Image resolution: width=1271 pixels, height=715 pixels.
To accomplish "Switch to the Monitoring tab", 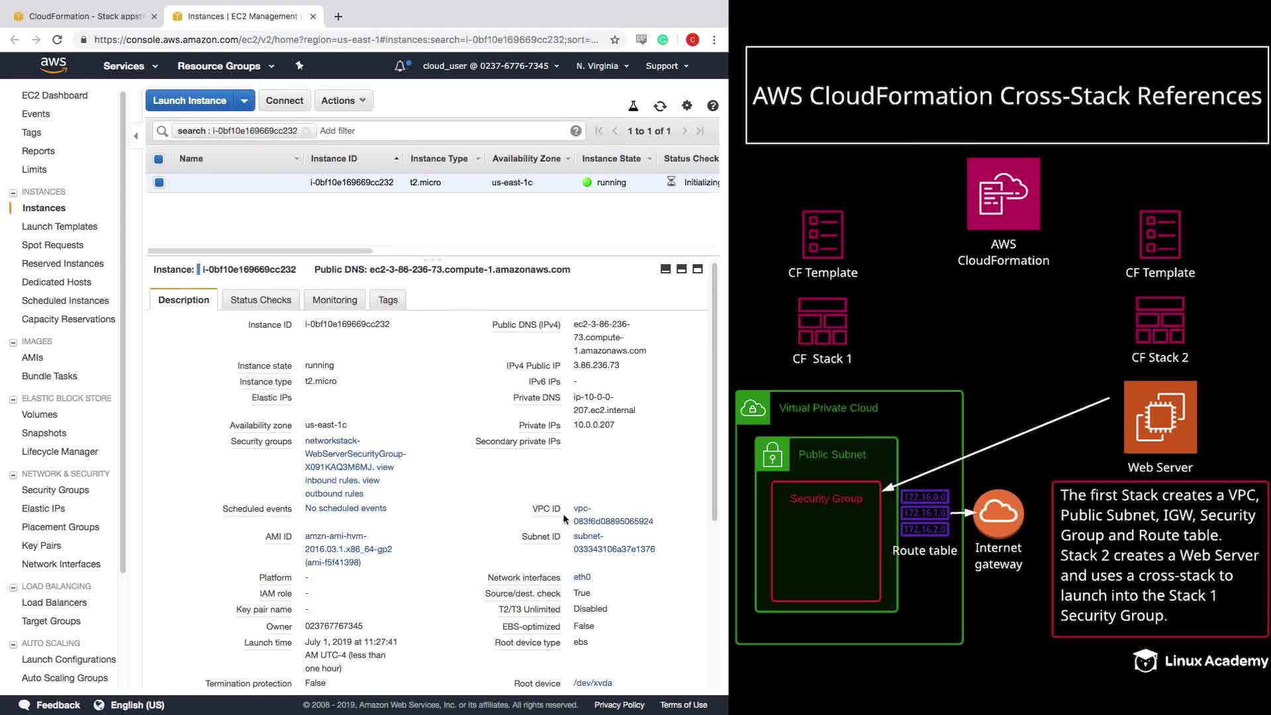I will pyautogui.click(x=334, y=300).
